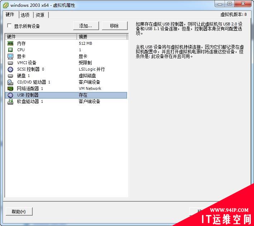Click the SCSI controller 0 icon
The width and height of the screenshot is (254, 226).
click(10, 69)
